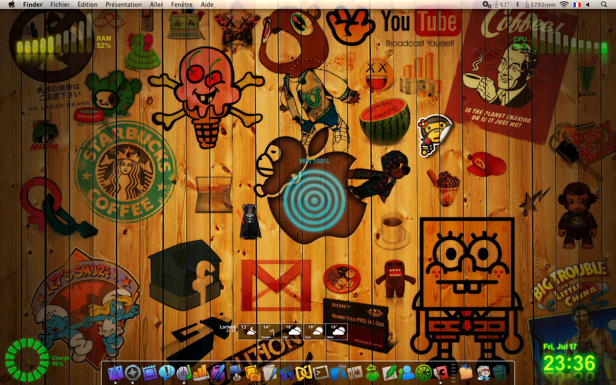Open the green leaf Dock icon
This screenshot has height=385, width=616.
[x=389, y=373]
